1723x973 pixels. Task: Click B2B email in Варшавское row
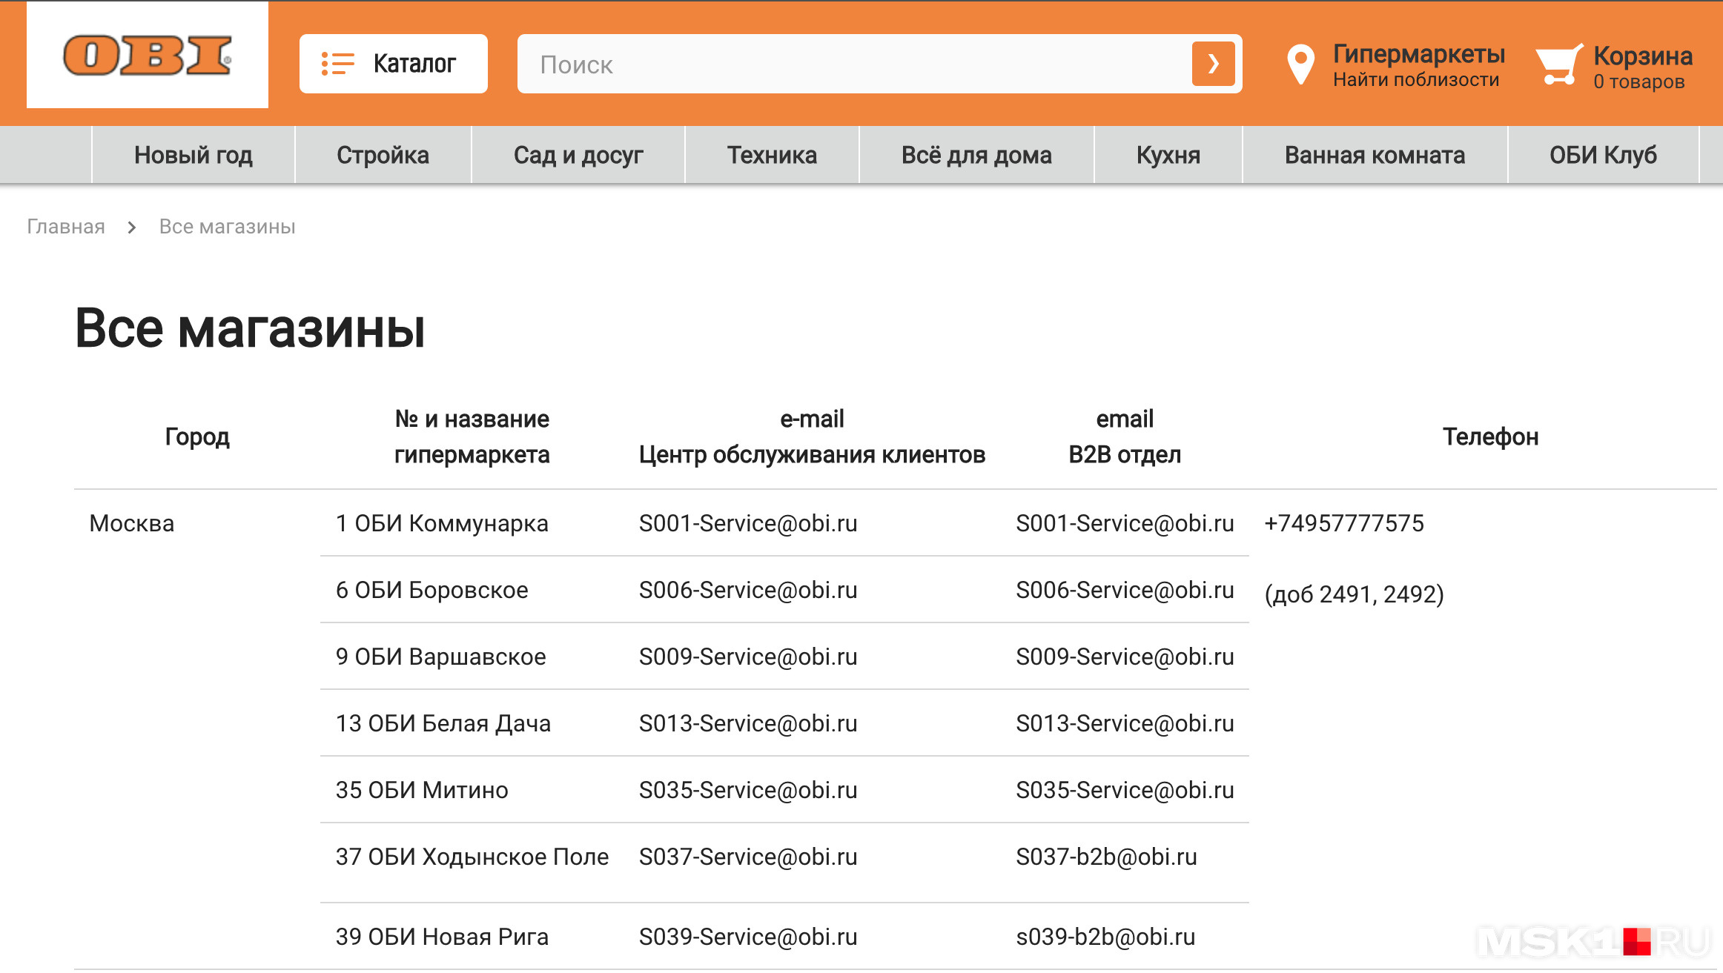pos(1125,657)
